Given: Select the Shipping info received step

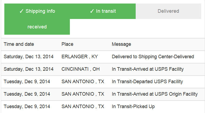Looking at the screenshot, I should pos(37,19).
